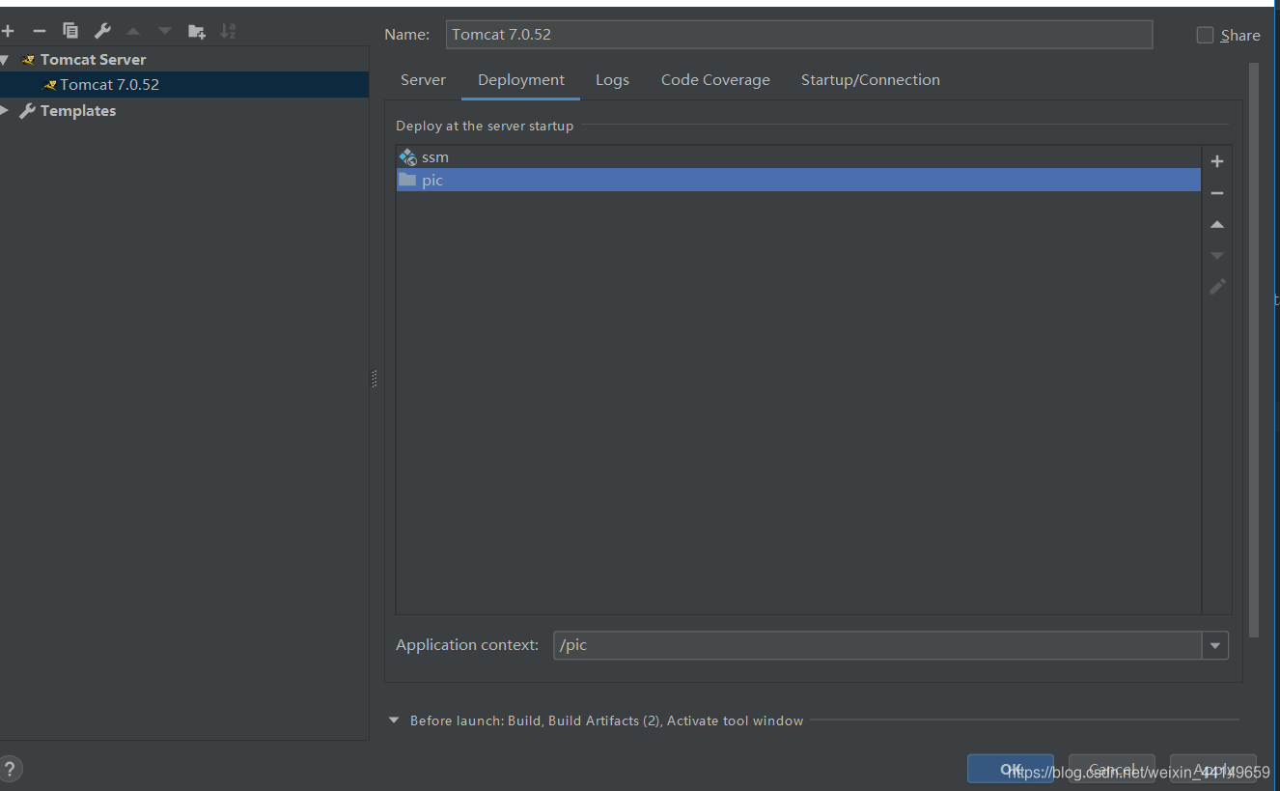Collapse the Before launch section
Image resolution: width=1280 pixels, height=791 pixels.
point(394,720)
